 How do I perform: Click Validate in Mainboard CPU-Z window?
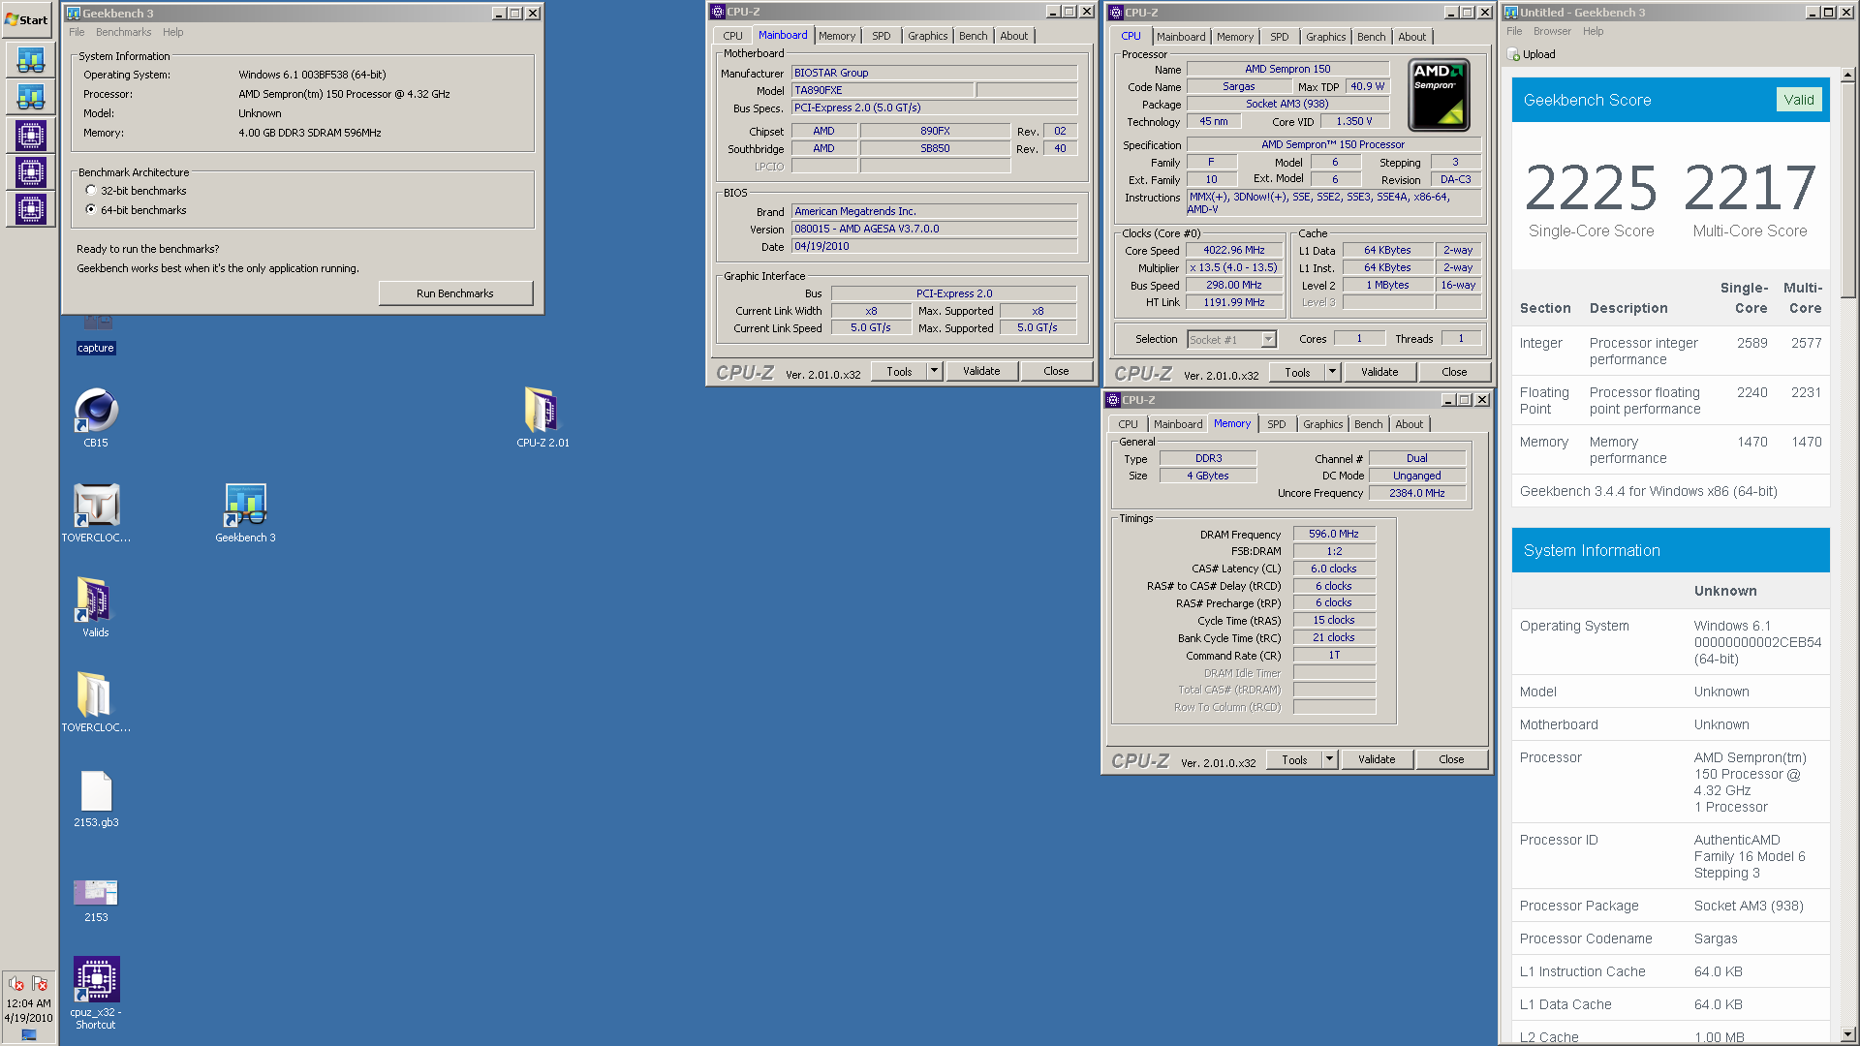[981, 371]
